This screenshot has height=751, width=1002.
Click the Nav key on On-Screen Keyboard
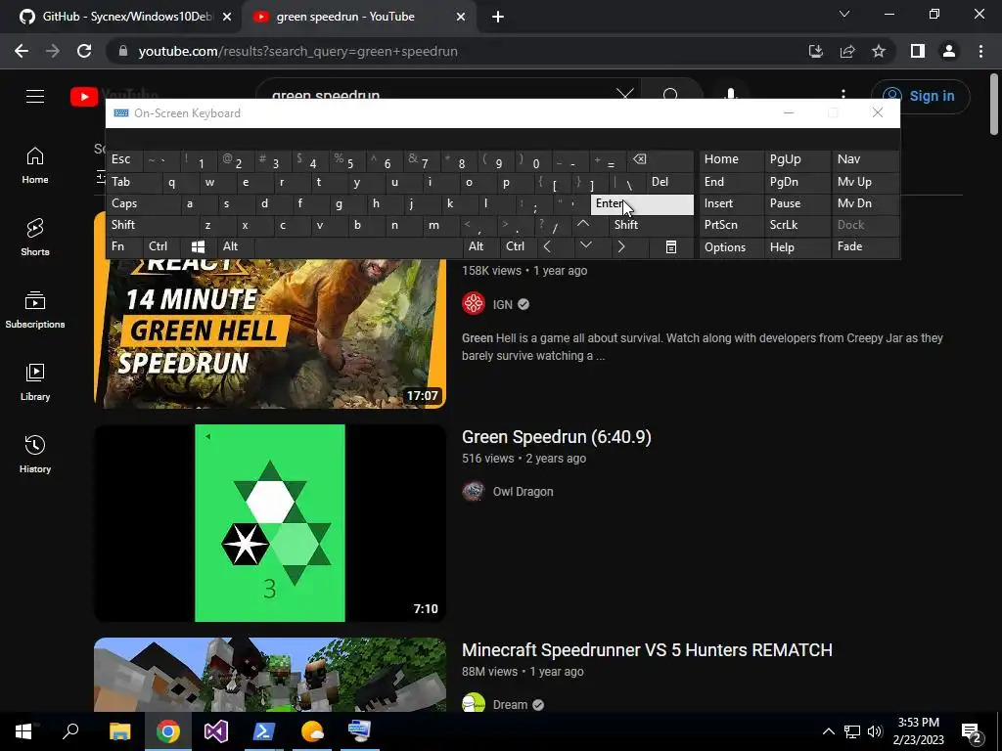pos(865,159)
